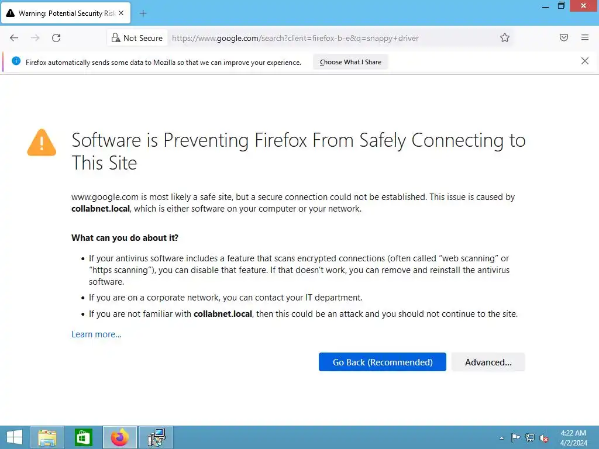Click the Reload page icon
This screenshot has width=599, height=449.
tap(56, 38)
